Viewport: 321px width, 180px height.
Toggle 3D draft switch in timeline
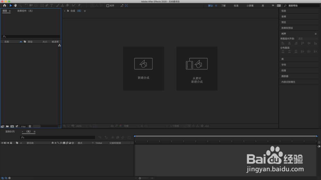(x=106, y=137)
